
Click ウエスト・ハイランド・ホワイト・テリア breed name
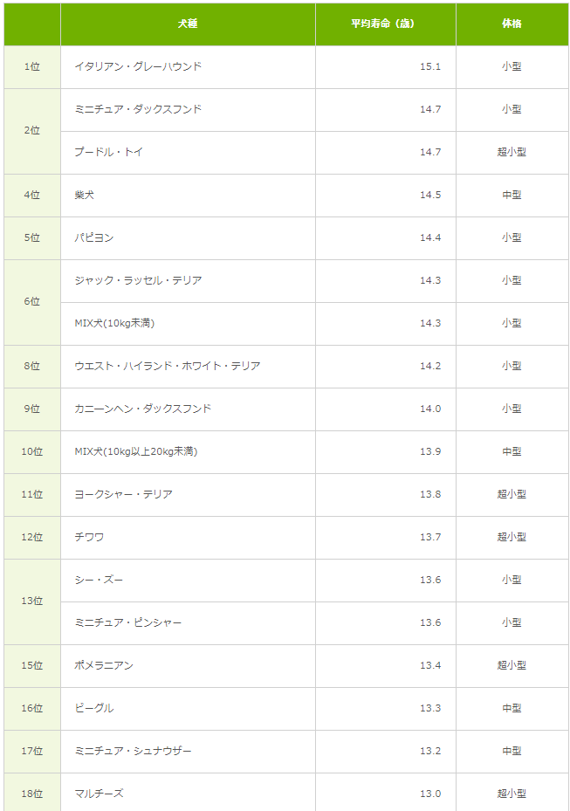(x=168, y=366)
